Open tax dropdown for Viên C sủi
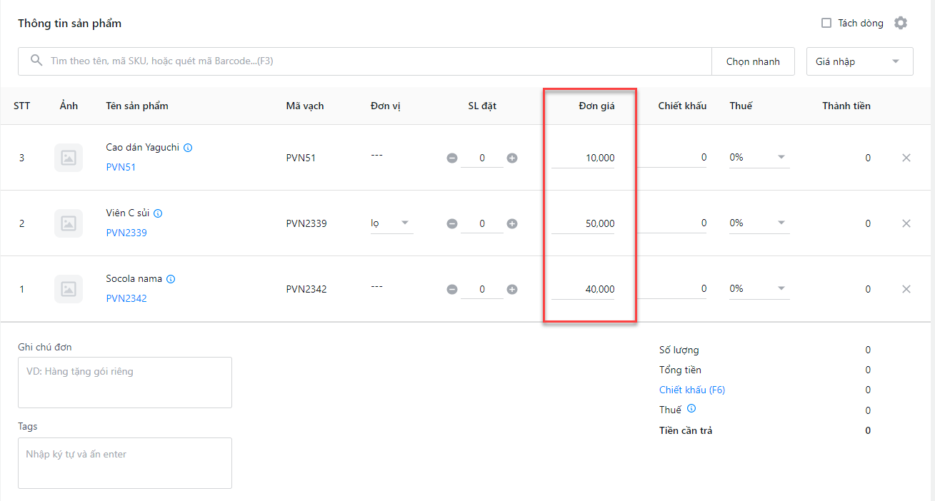Screen dimensions: 935x501 tap(759, 223)
